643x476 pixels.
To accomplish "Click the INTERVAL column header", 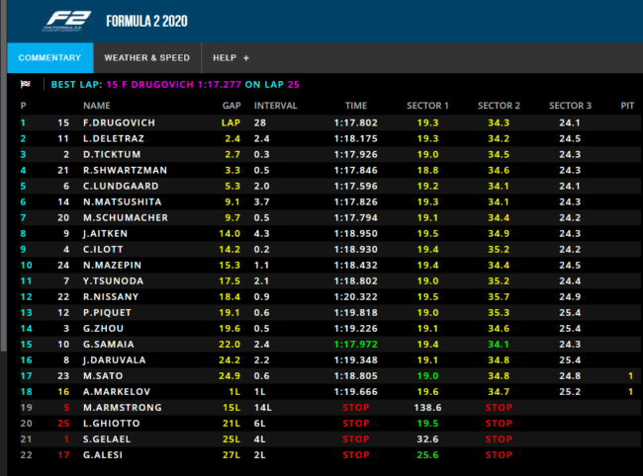I will tap(276, 106).
